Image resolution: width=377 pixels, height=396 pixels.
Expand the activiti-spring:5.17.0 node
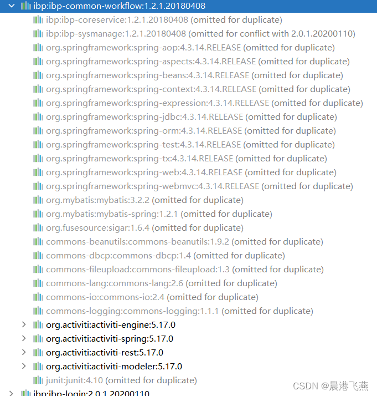(x=24, y=338)
